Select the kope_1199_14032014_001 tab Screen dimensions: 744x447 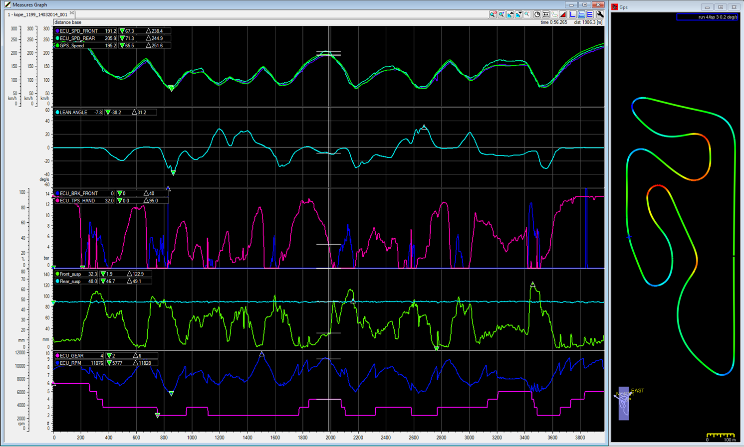38,14
